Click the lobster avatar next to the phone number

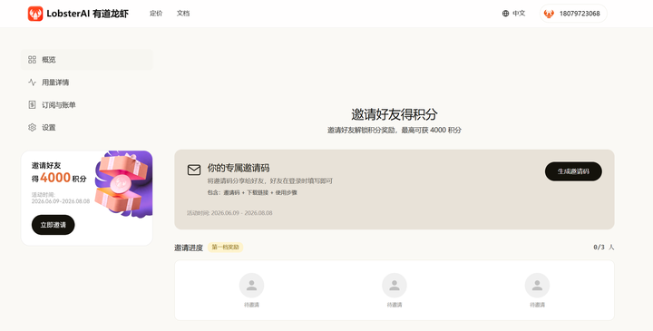click(549, 14)
